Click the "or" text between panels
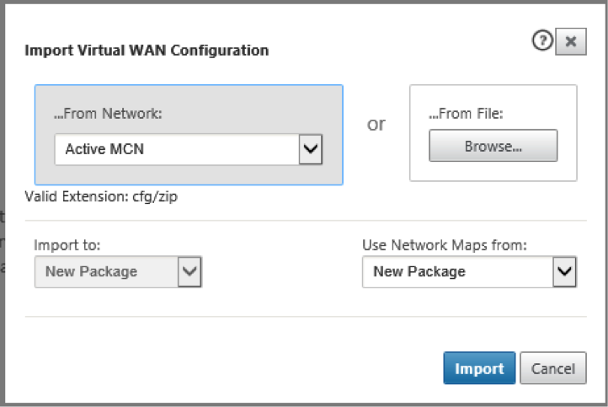608x407 pixels. (x=376, y=124)
